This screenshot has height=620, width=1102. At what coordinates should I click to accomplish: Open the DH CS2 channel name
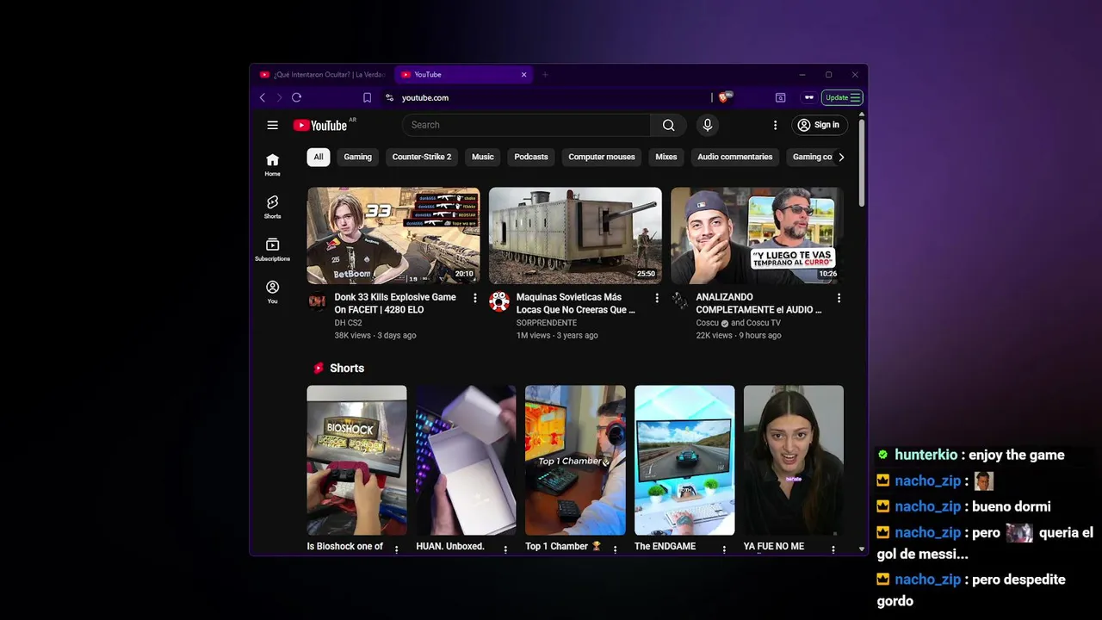pos(348,323)
